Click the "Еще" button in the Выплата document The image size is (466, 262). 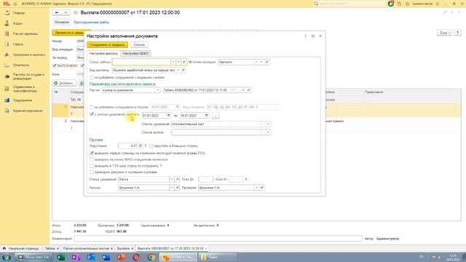coord(445,33)
